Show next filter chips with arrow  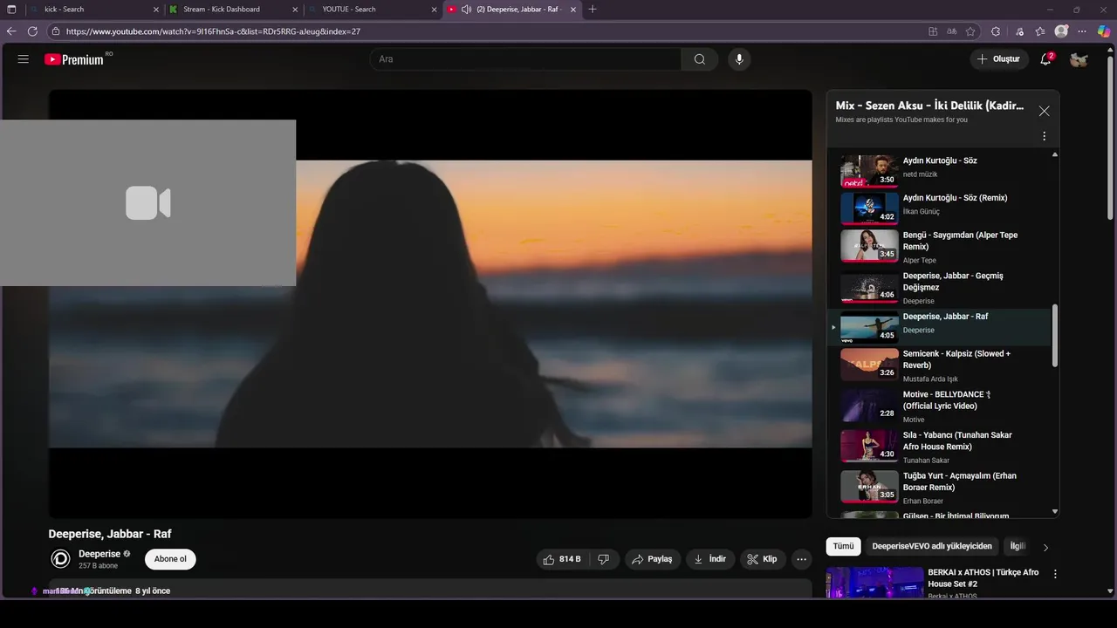point(1045,547)
